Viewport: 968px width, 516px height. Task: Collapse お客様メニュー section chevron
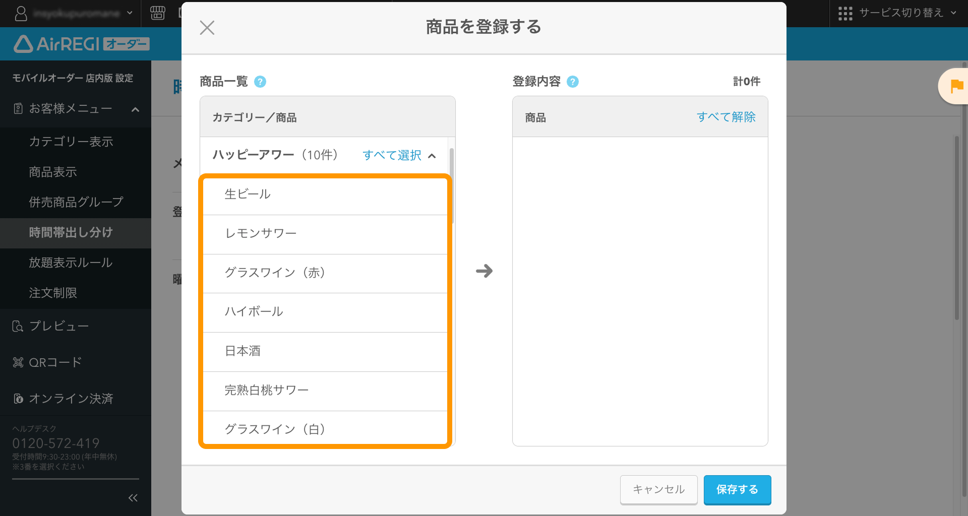click(x=135, y=109)
